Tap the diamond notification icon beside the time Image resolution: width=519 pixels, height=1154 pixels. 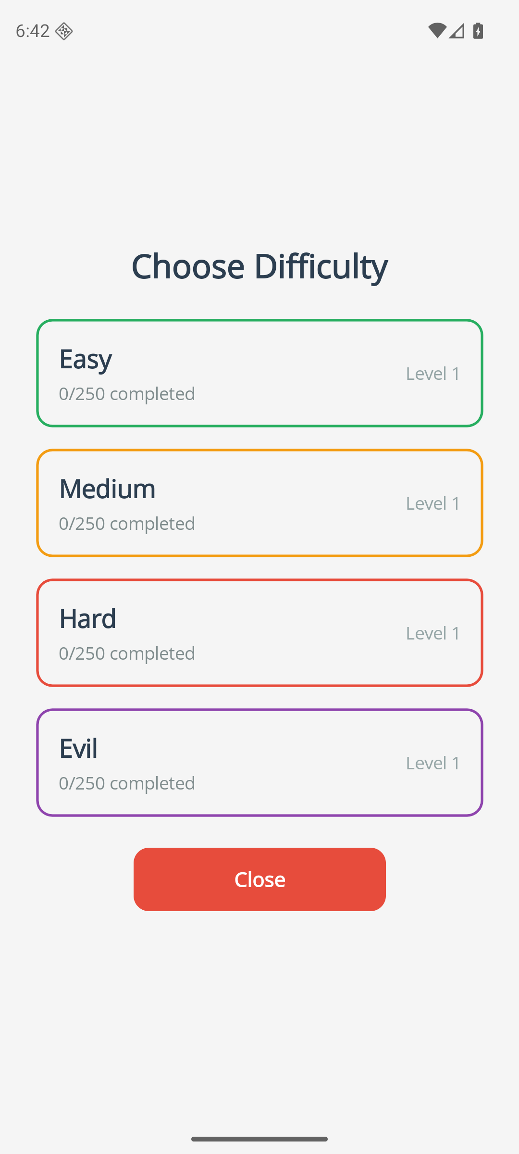tap(63, 31)
